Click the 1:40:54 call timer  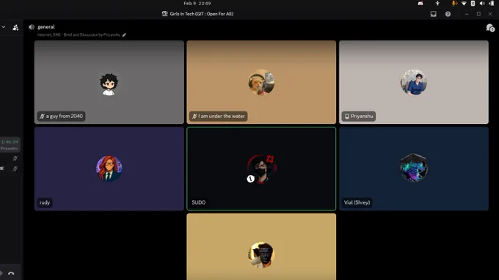[10, 141]
